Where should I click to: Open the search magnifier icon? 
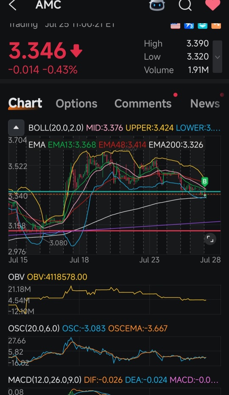tap(185, 5)
